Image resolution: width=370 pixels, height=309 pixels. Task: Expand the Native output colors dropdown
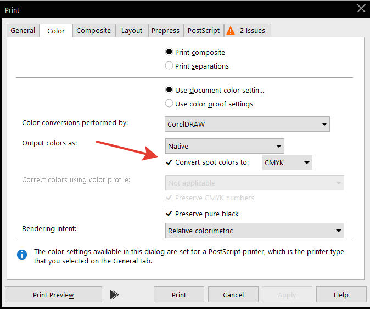tap(225, 147)
